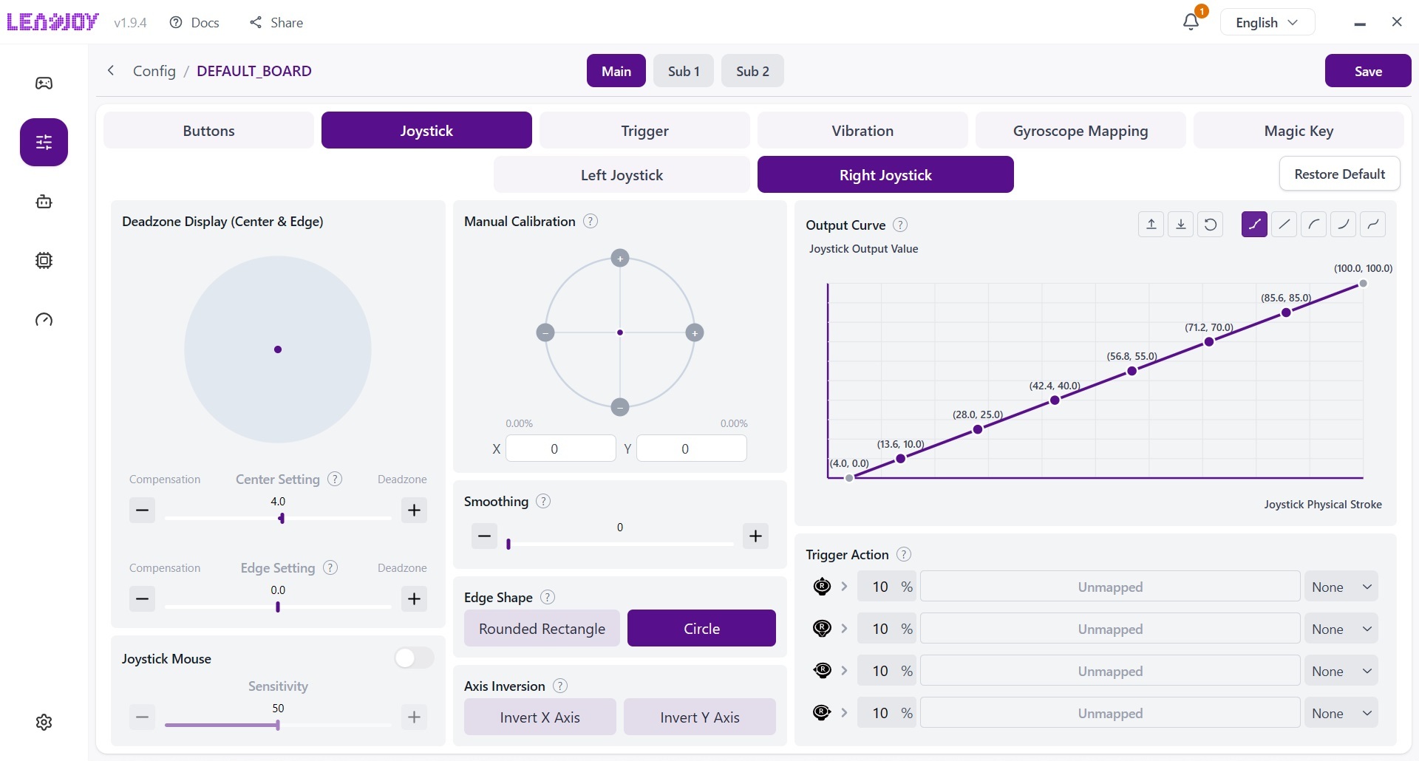
Task: Open the Gyroscope Mapping tab
Action: coord(1081,130)
